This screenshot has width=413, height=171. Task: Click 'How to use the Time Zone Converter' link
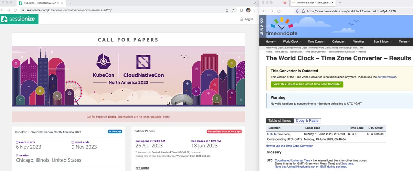[289, 146]
